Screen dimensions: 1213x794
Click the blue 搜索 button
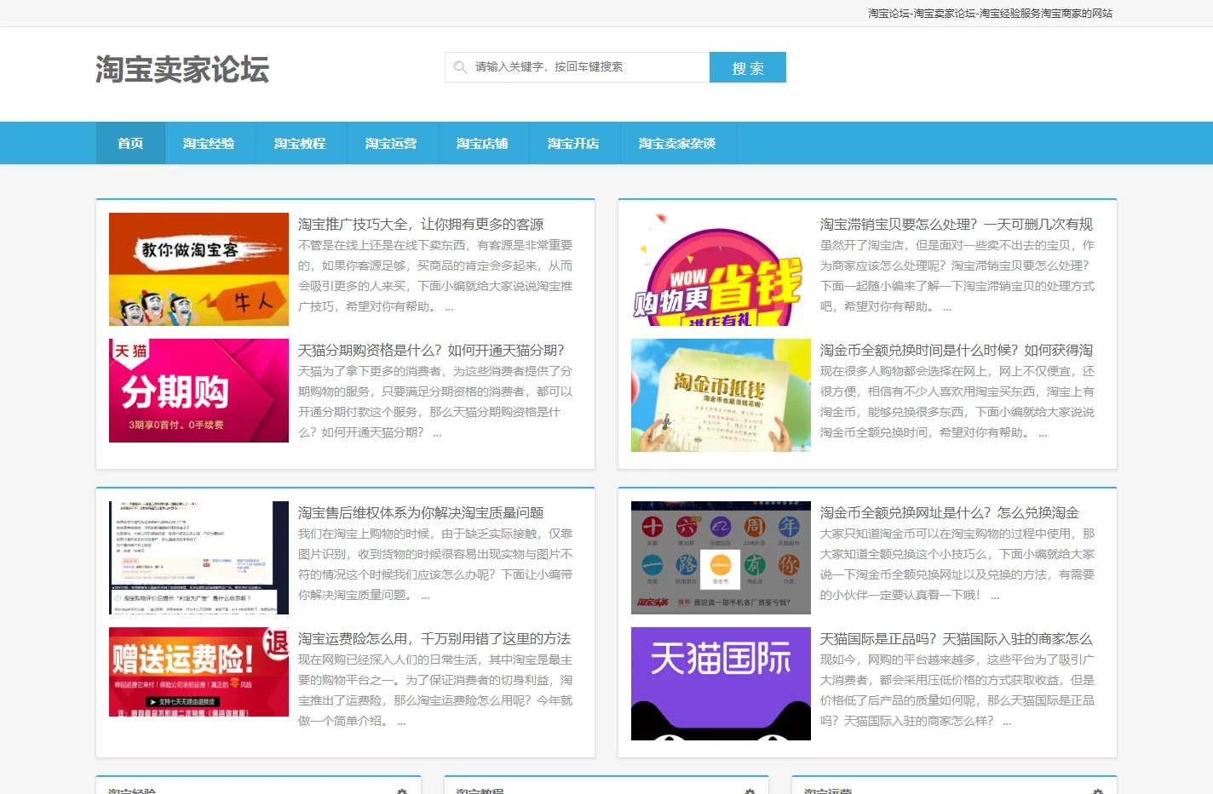[748, 67]
